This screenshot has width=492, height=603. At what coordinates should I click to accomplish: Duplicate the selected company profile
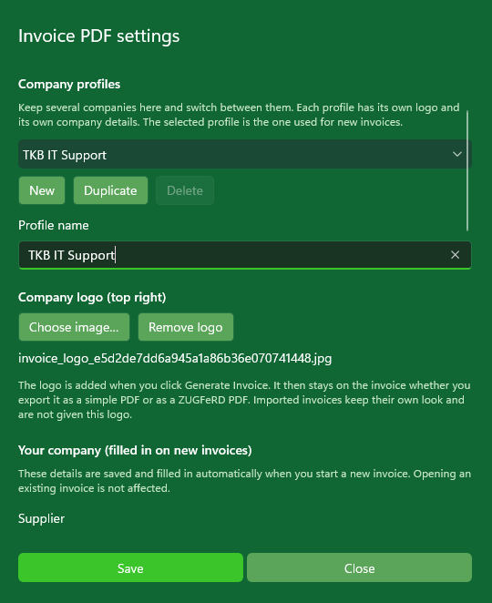point(110,190)
